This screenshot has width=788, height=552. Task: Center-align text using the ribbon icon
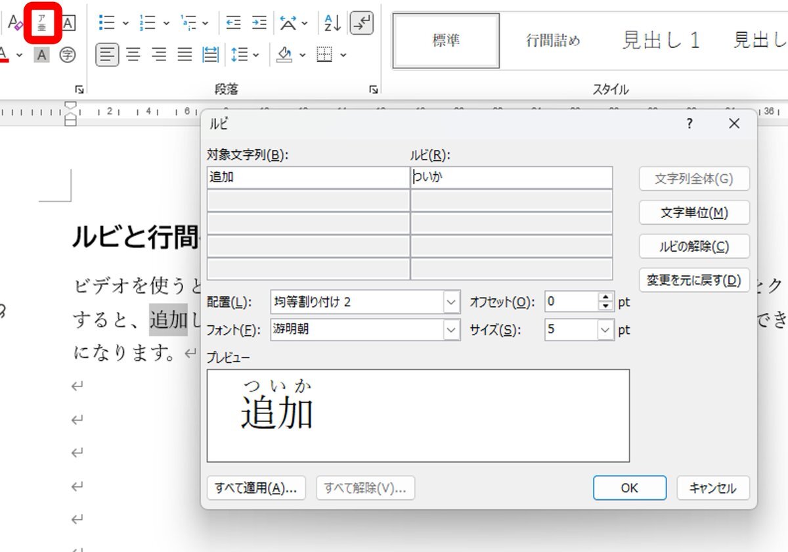(x=133, y=55)
